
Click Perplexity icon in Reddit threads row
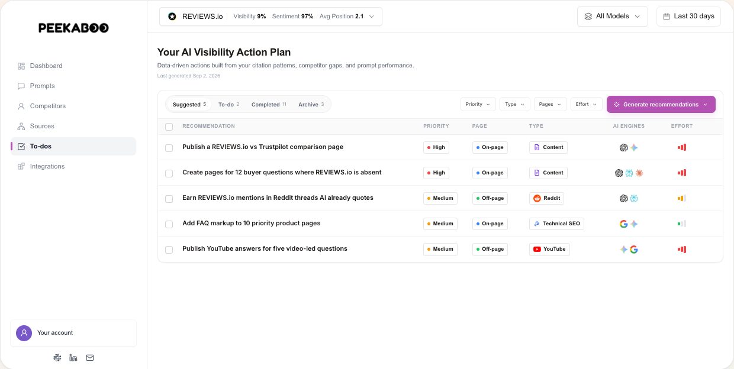click(x=633, y=199)
